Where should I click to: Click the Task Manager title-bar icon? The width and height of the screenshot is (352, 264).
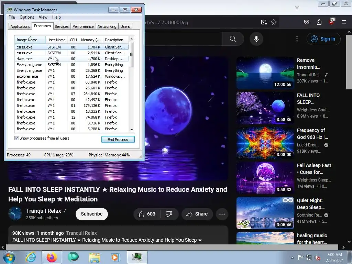[x=9, y=10]
